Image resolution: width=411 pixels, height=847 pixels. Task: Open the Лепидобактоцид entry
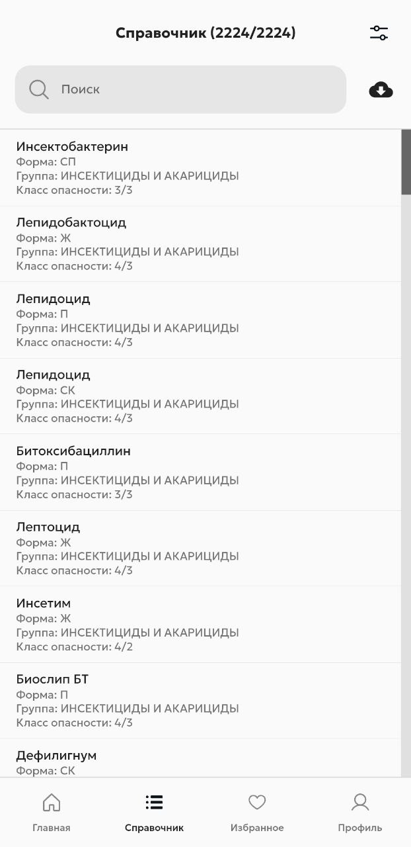198,244
